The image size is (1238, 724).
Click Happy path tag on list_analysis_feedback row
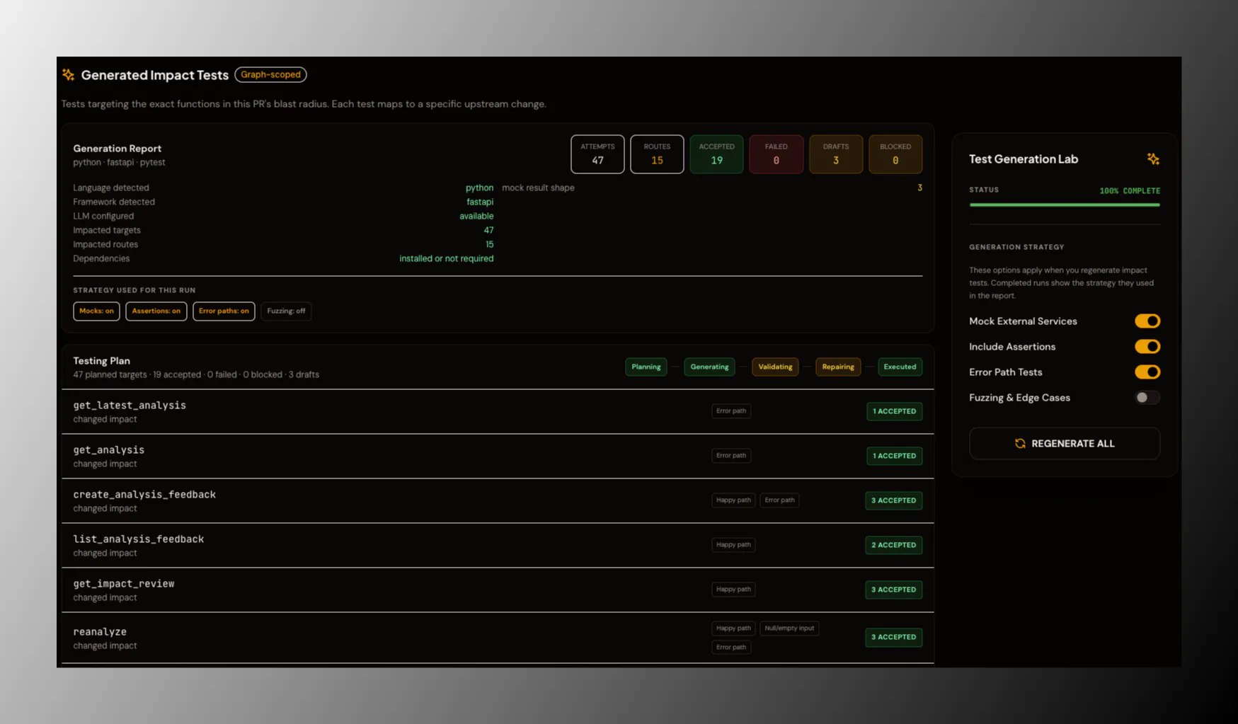click(x=733, y=544)
